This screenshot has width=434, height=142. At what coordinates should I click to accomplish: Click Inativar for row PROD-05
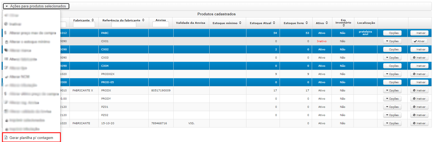(419, 82)
